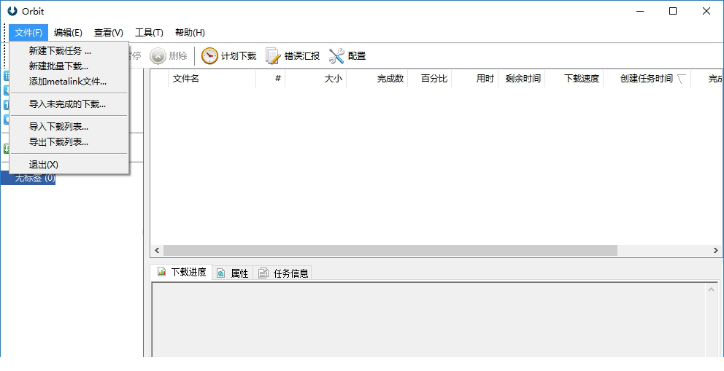
Task: Click the greyed 删除 delete icon
Action: click(158, 56)
